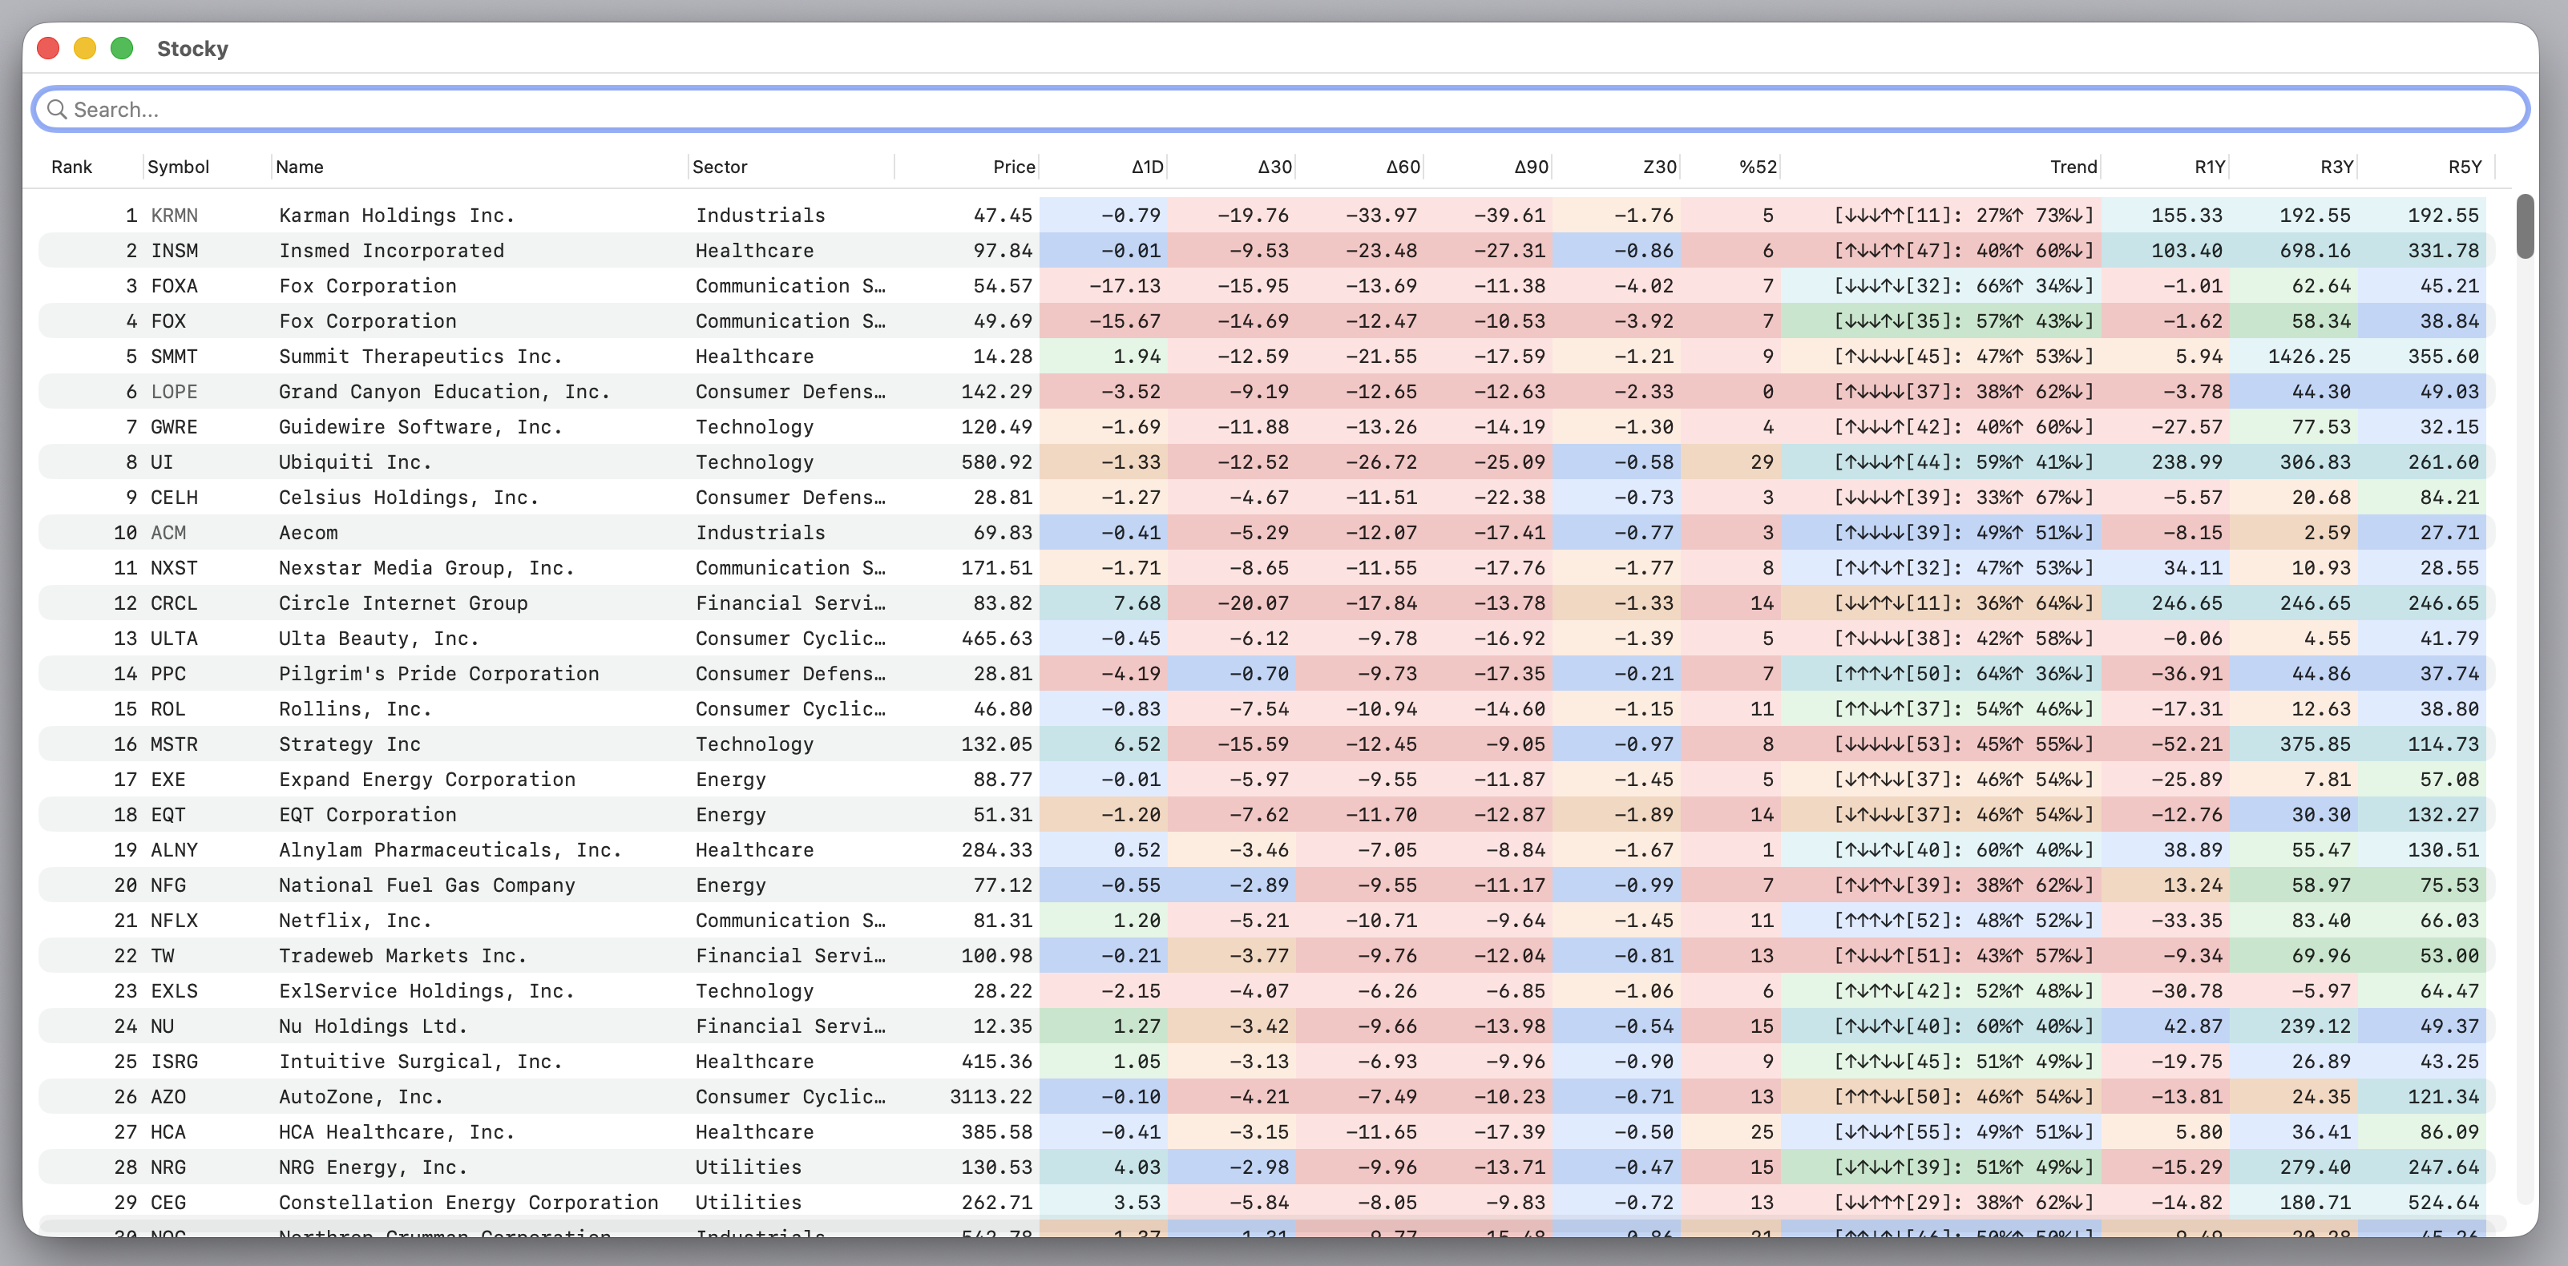Sort by the Symbol column header
Screen dimensions: 2568x1266
click(179, 167)
